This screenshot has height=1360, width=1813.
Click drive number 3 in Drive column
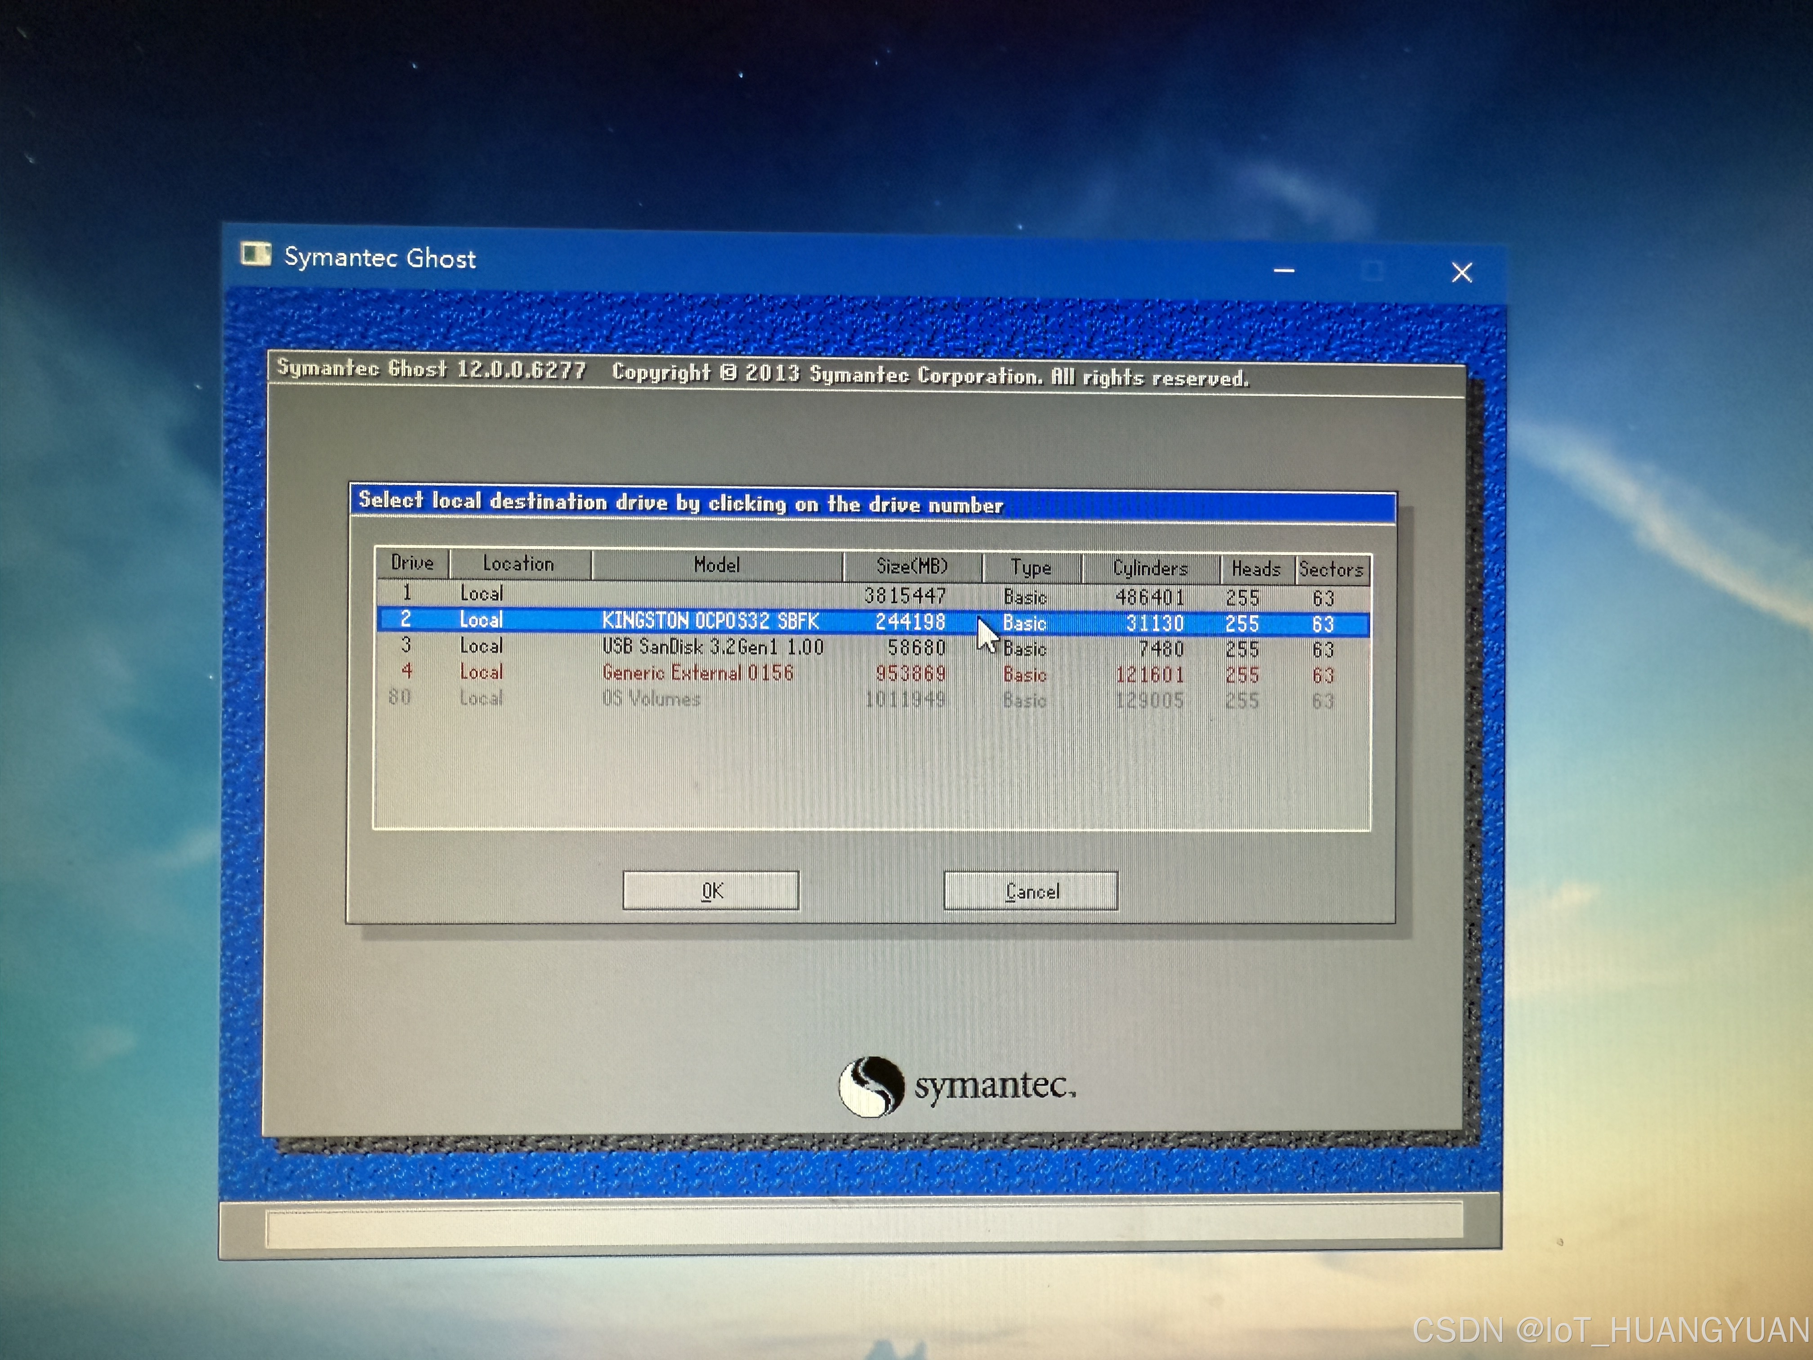(x=406, y=645)
